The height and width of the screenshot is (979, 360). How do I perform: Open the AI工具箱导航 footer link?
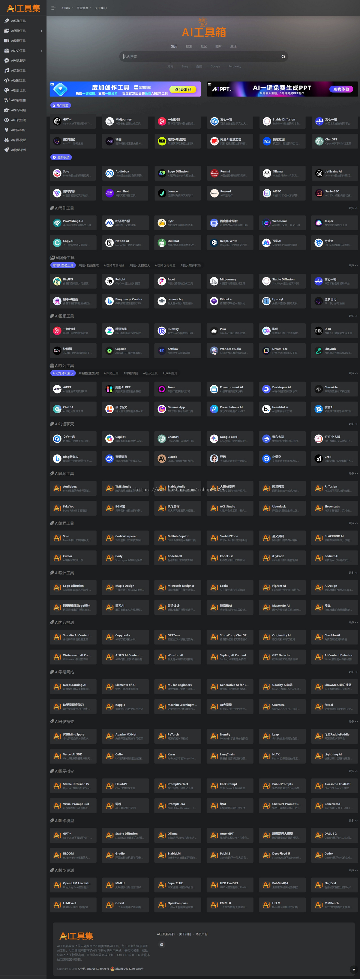click(166, 934)
